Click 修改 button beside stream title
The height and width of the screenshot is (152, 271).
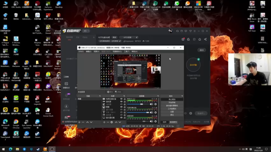(x=114, y=37)
